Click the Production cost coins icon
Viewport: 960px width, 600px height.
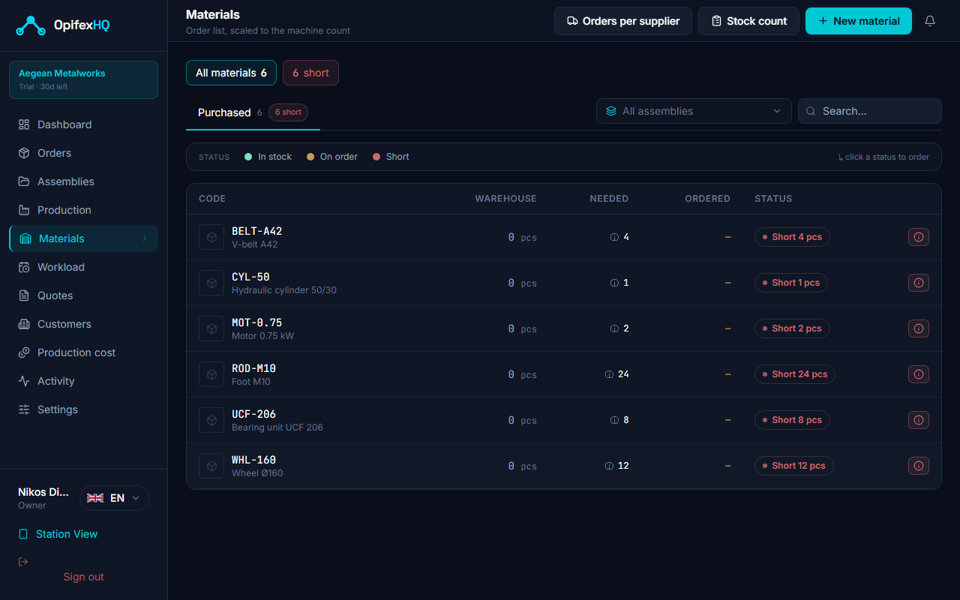point(24,352)
